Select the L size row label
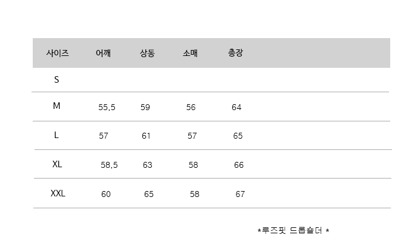 click(x=57, y=135)
